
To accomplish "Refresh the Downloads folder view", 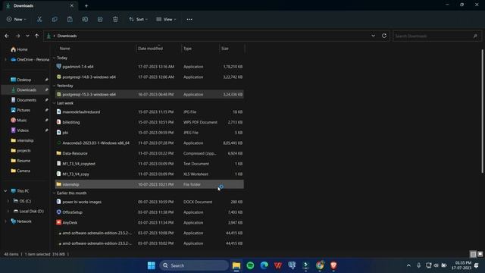I will [384, 36].
